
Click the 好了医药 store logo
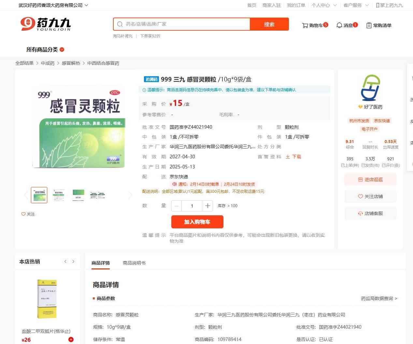(x=370, y=88)
